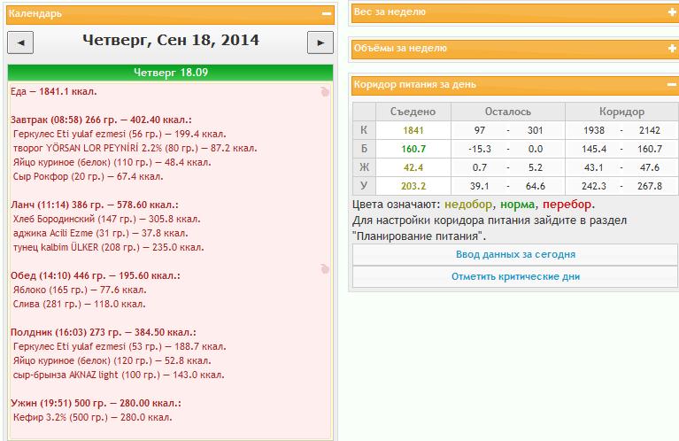Click the Объёмы за неделю panel title

click(x=400, y=48)
